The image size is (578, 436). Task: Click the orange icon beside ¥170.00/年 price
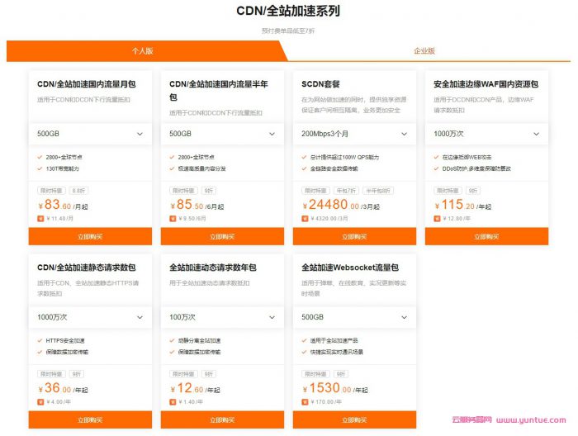pyautogui.click(x=306, y=403)
